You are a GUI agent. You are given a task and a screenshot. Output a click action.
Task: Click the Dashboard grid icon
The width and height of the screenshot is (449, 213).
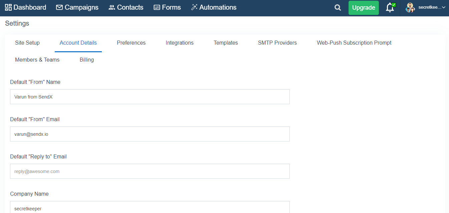[8, 7]
